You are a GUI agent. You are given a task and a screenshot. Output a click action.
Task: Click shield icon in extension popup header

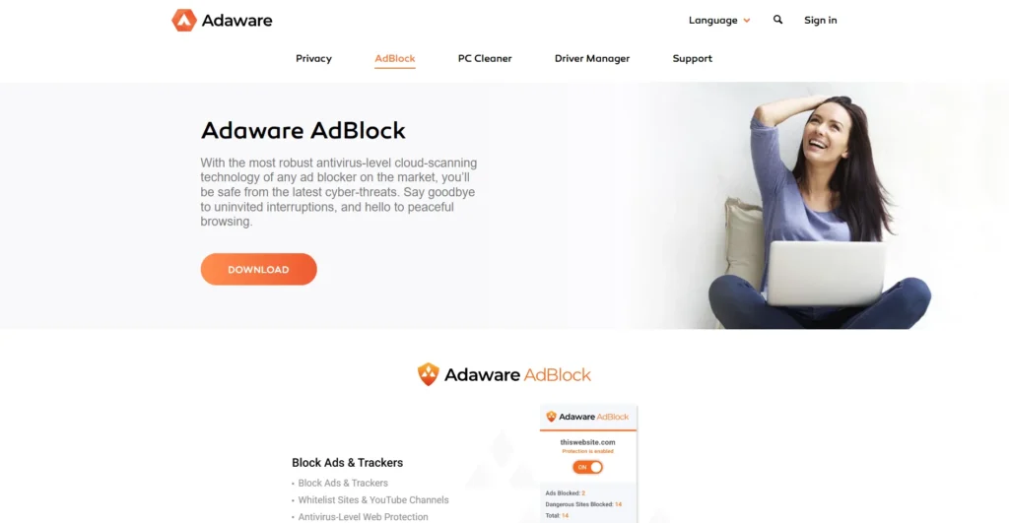[x=551, y=417]
